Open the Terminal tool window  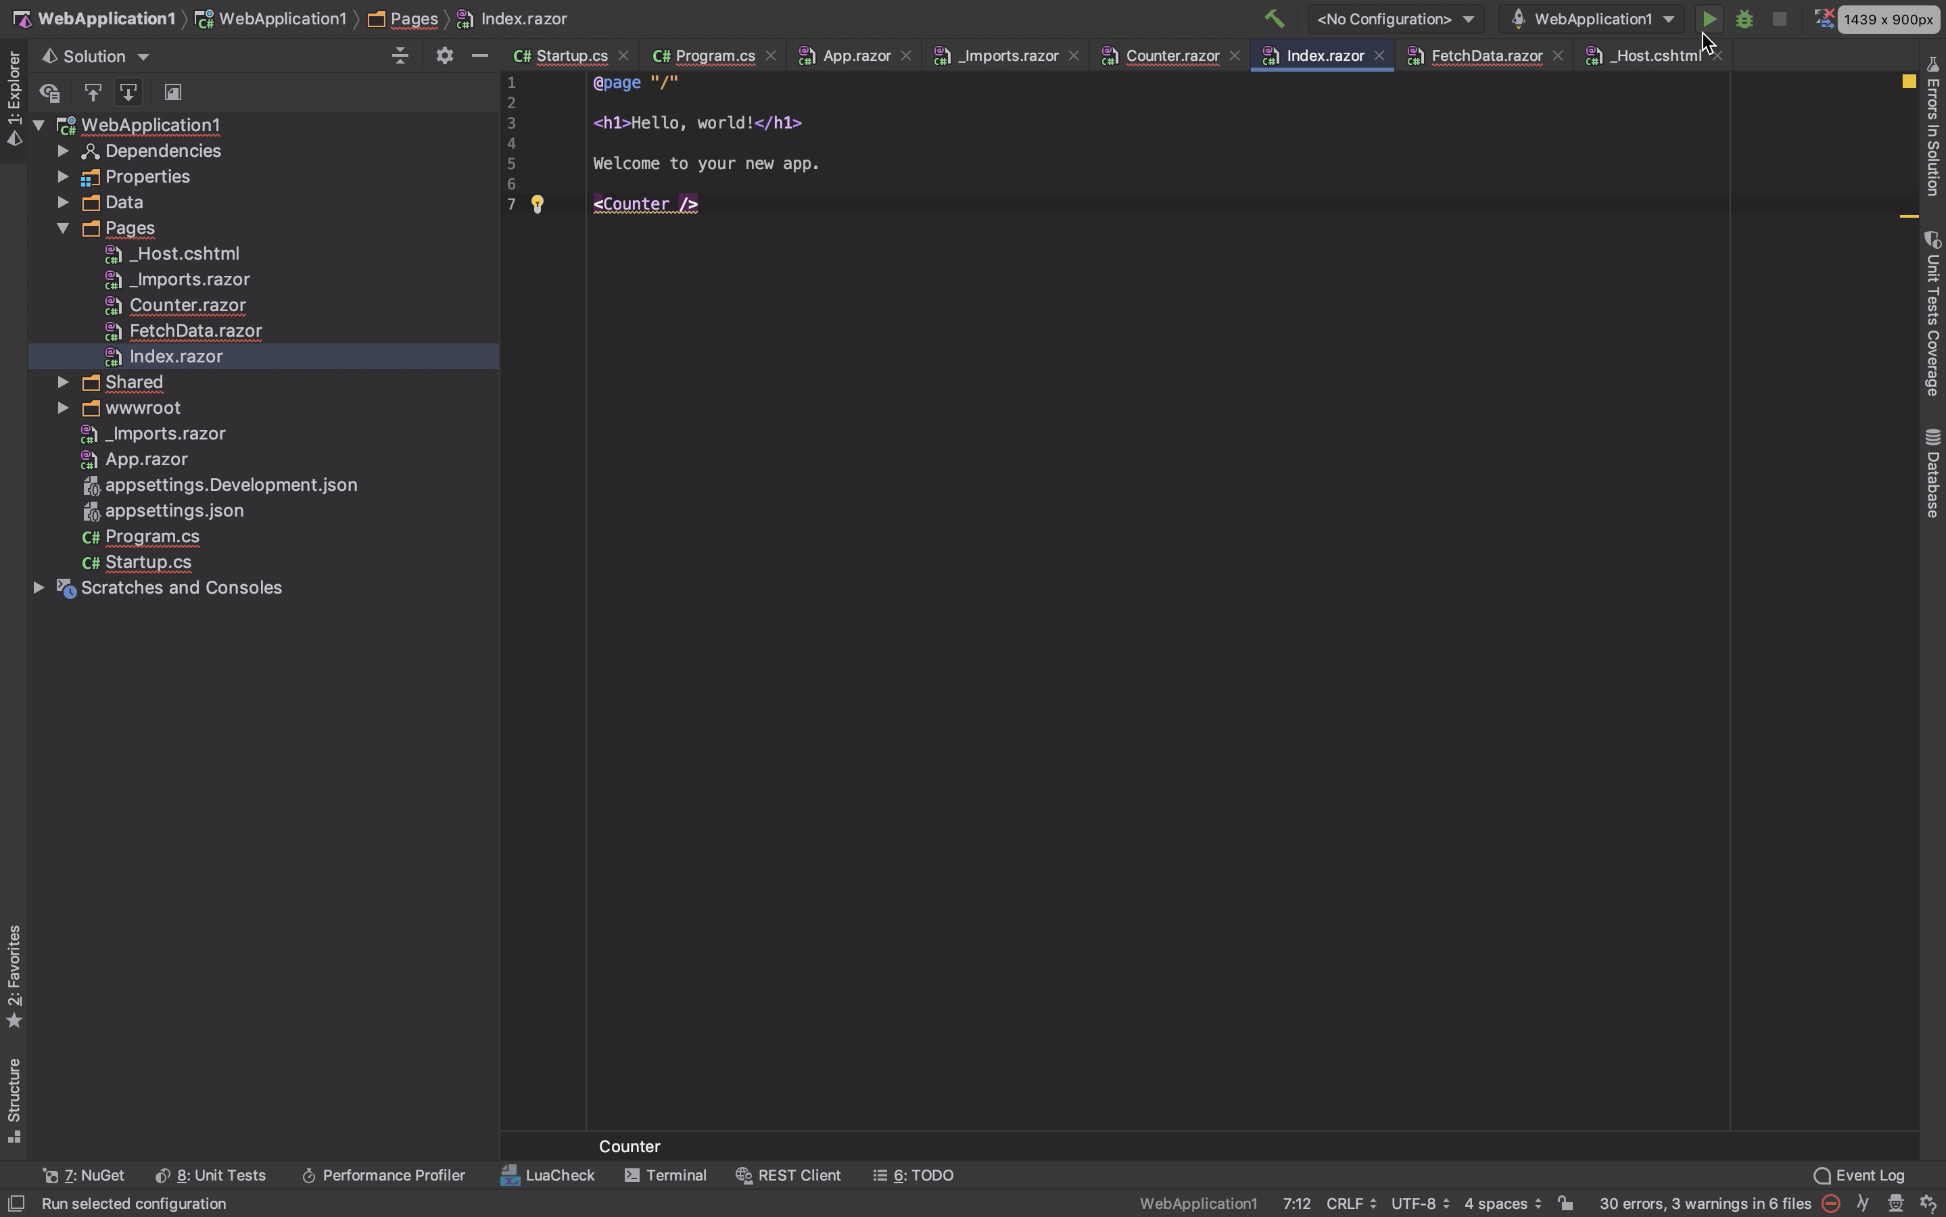[665, 1175]
